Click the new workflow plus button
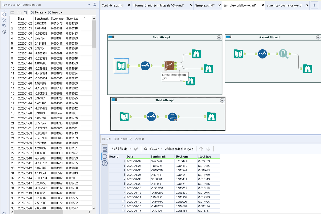Screen dimensions: 321x214 [314, 5]
